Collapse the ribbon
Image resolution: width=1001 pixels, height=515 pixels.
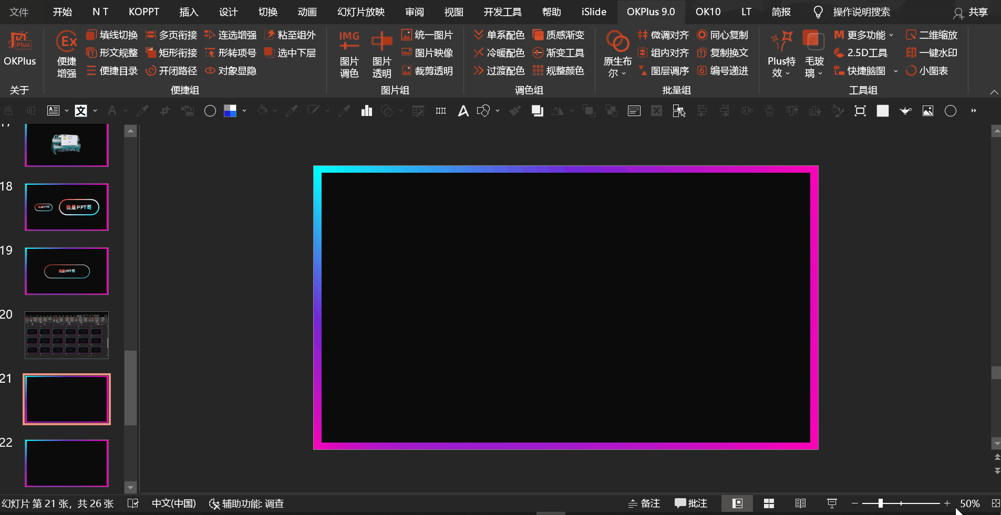[x=994, y=92]
